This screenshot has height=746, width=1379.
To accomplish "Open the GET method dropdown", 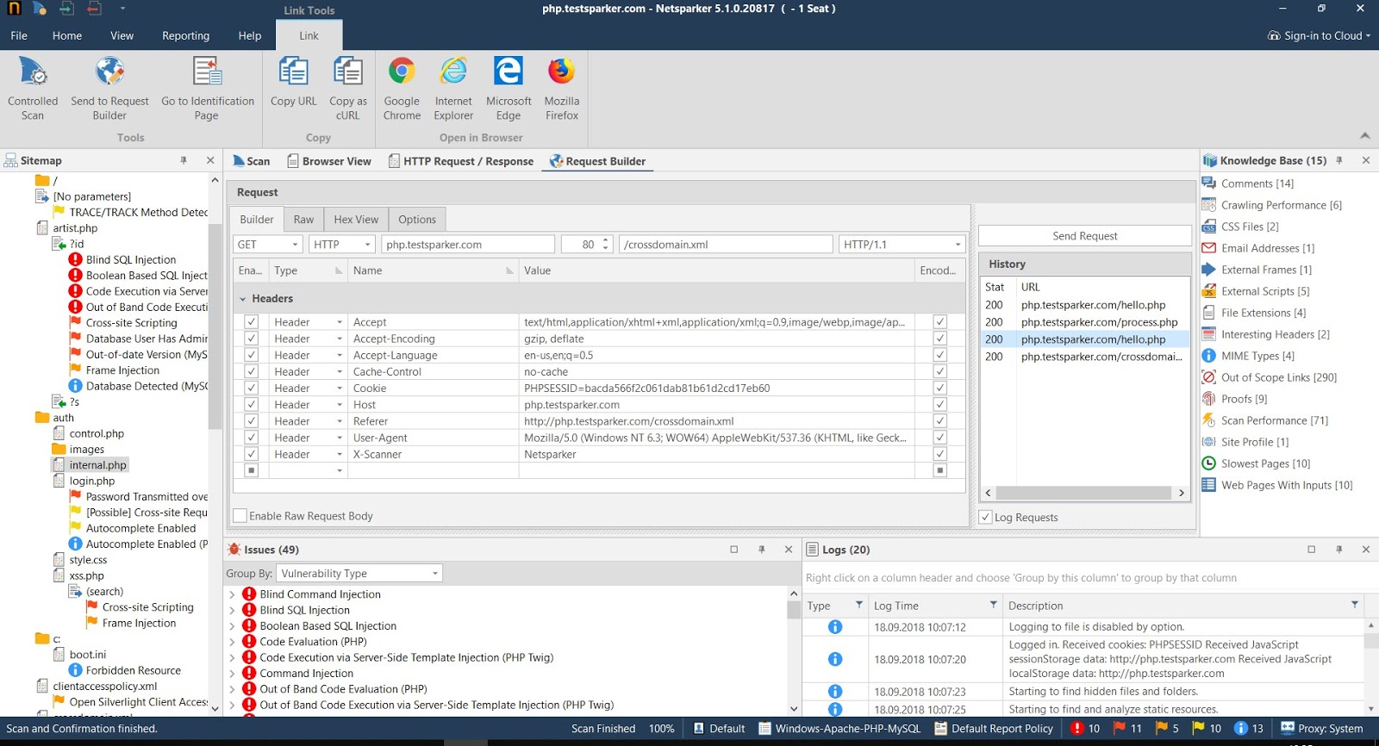I will (x=267, y=245).
